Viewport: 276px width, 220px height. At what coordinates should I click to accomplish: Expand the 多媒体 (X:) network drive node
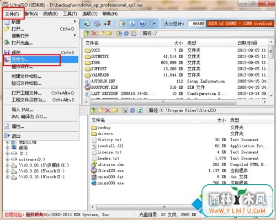(7, 165)
